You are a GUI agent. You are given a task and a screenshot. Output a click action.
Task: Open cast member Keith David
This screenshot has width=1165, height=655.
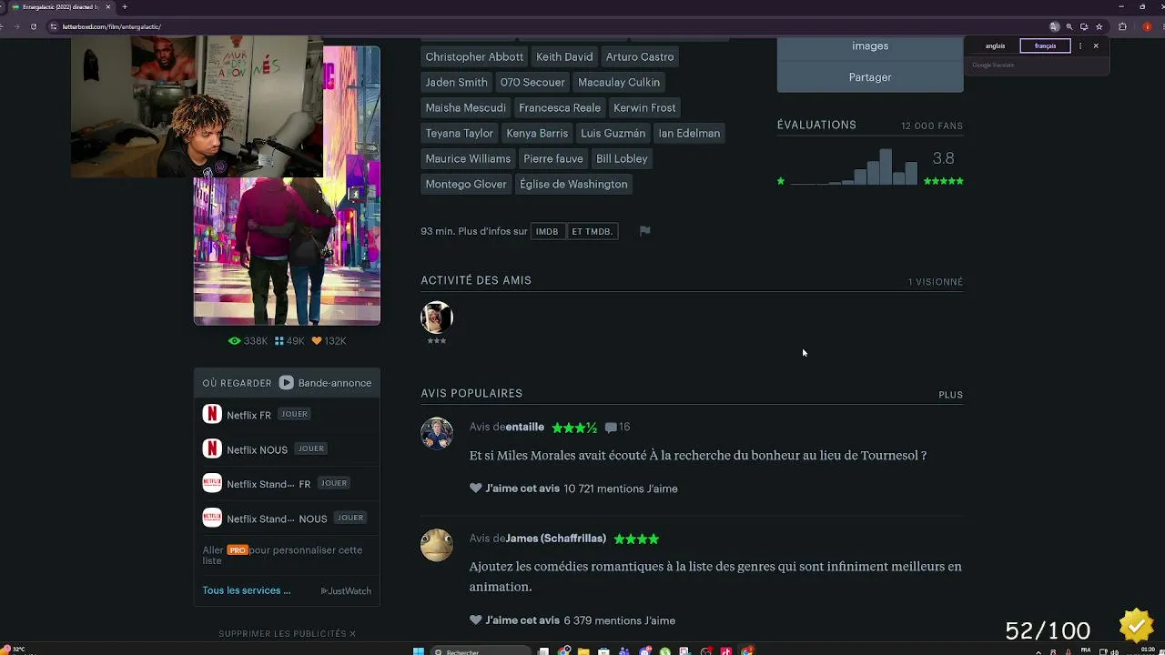pos(564,56)
